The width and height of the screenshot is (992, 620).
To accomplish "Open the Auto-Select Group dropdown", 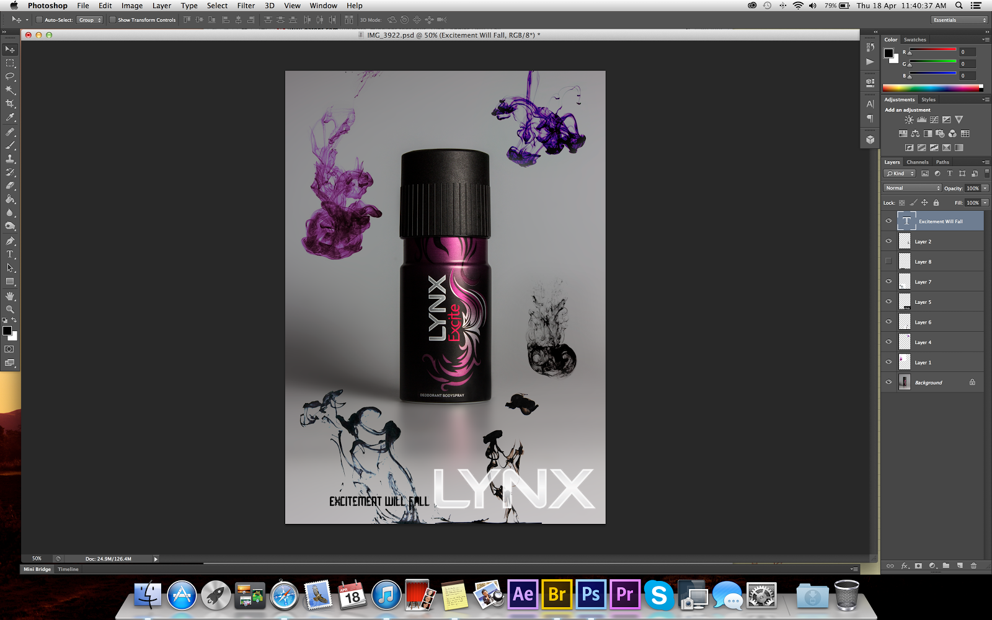I will click(90, 20).
